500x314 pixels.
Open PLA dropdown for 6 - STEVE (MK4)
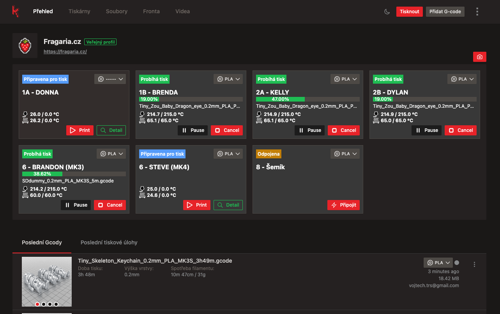click(228, 154)
